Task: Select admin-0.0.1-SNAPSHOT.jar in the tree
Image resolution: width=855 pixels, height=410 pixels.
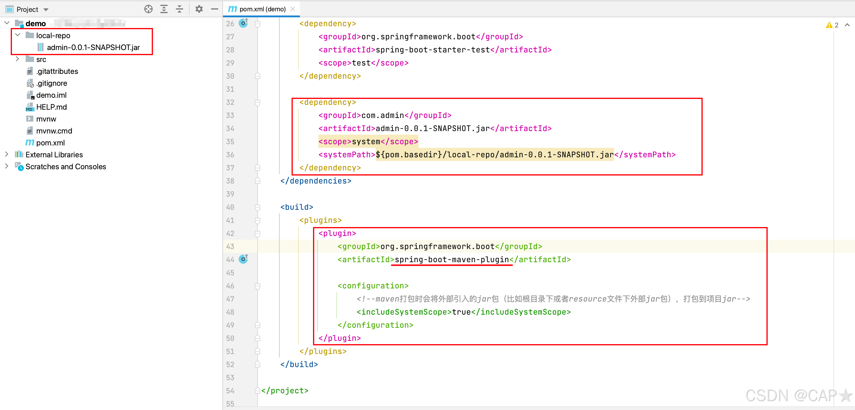Action: 93,47
